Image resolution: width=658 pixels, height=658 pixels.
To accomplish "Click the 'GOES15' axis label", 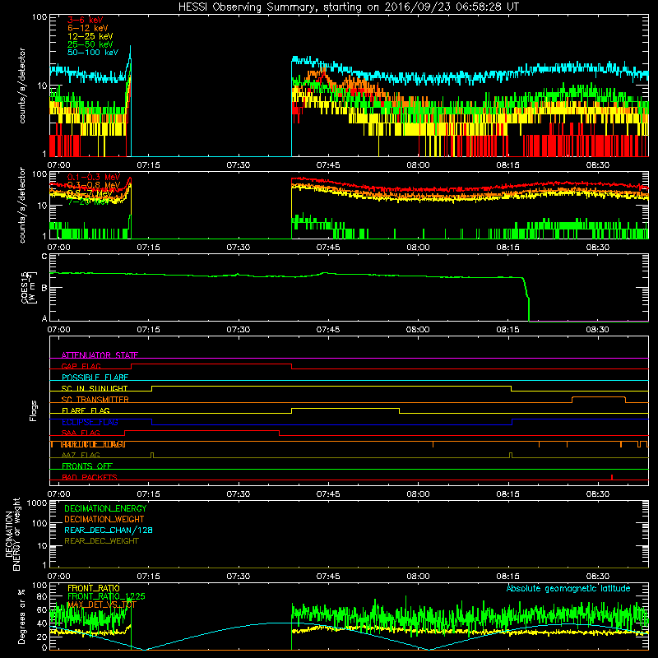I will point(25,287).
